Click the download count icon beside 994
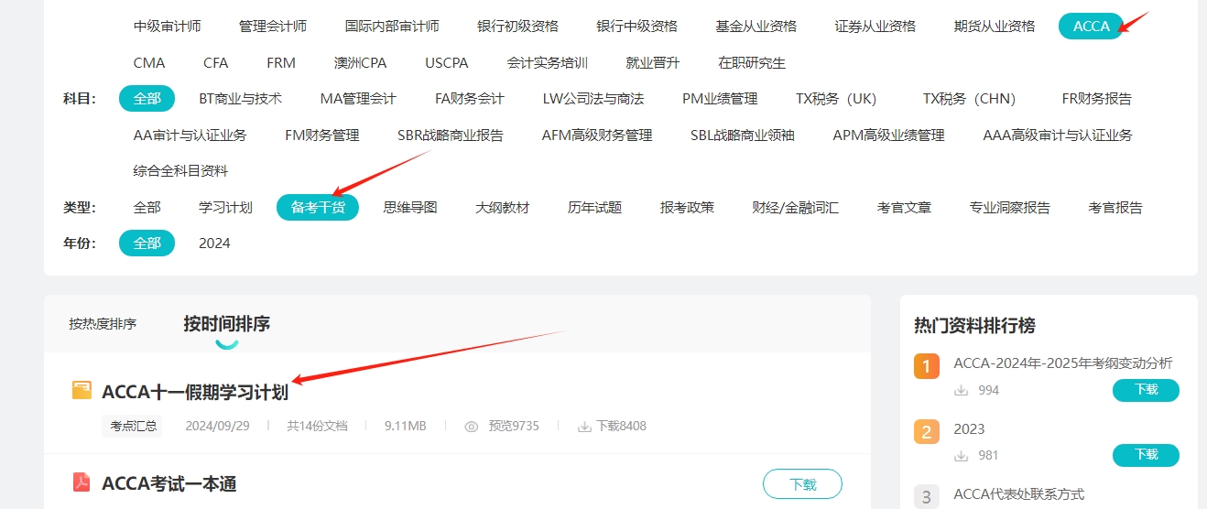 coord(962,390)
